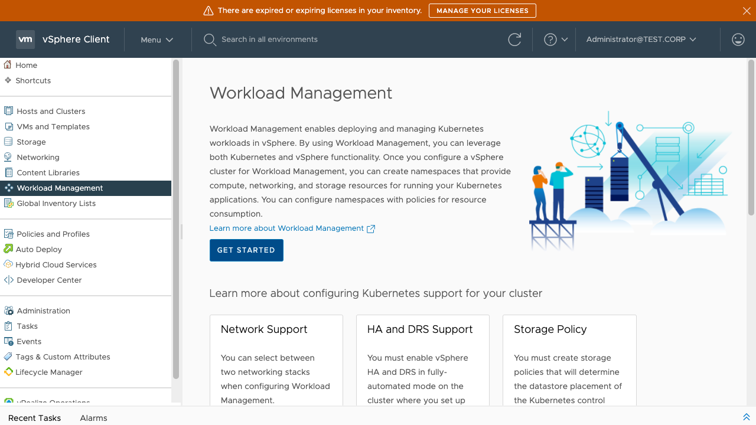Click the Home icon in sidebar
This screenshot has height=425, width=756.
pyautogui.click(x=8, y=65)
